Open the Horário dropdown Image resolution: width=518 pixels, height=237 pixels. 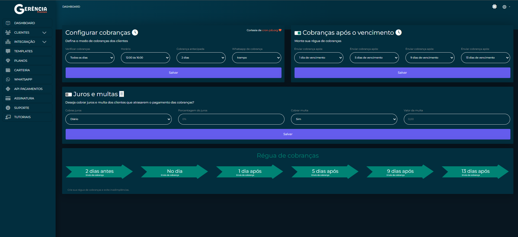[x=145, y=58]
